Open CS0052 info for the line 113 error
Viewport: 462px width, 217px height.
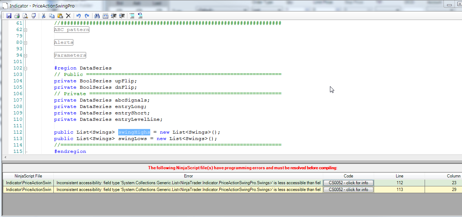click(348, 190)
